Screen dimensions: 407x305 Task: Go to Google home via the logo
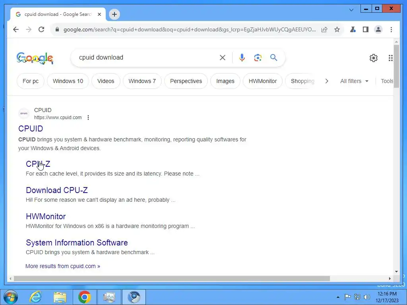coord(35,58)
